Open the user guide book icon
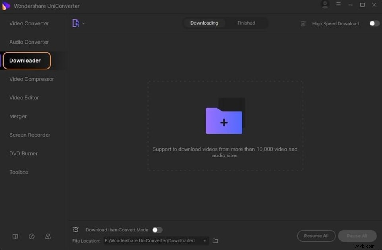 coord(15,236)
